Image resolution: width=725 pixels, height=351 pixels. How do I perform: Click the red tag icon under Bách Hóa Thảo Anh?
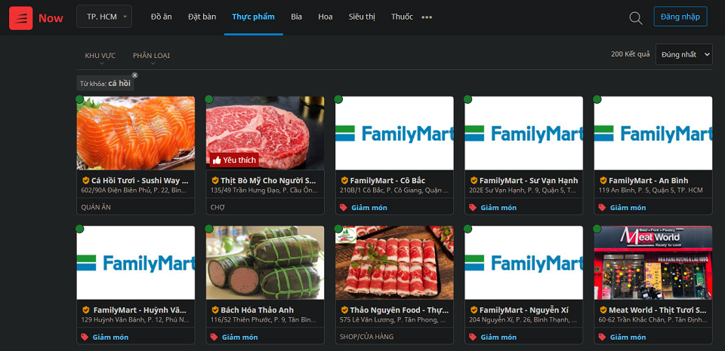pyautogui.click(x=214, y=337)
